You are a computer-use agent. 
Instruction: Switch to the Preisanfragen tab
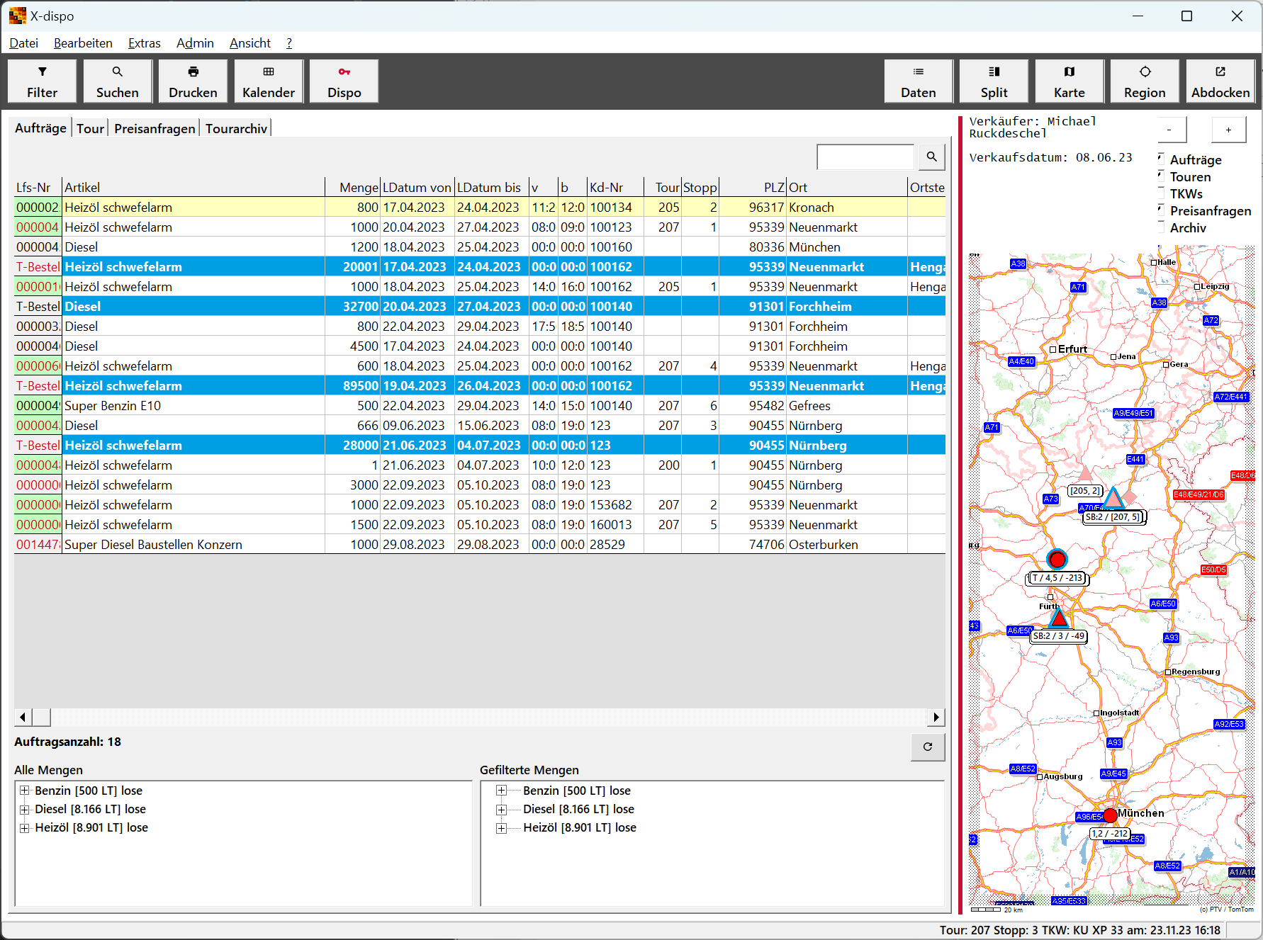(x=155, y=128)
